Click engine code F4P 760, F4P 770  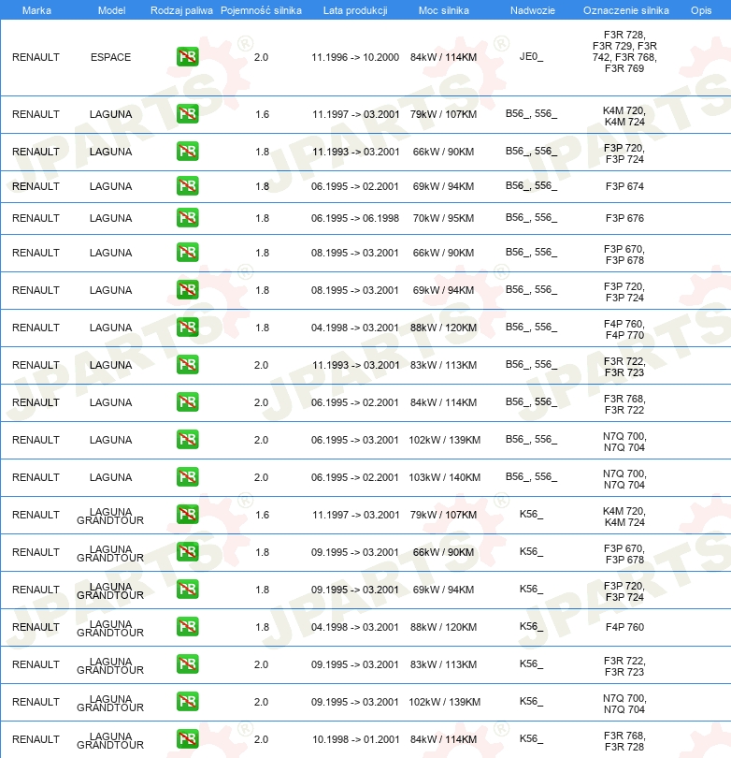tap(624, 329)
